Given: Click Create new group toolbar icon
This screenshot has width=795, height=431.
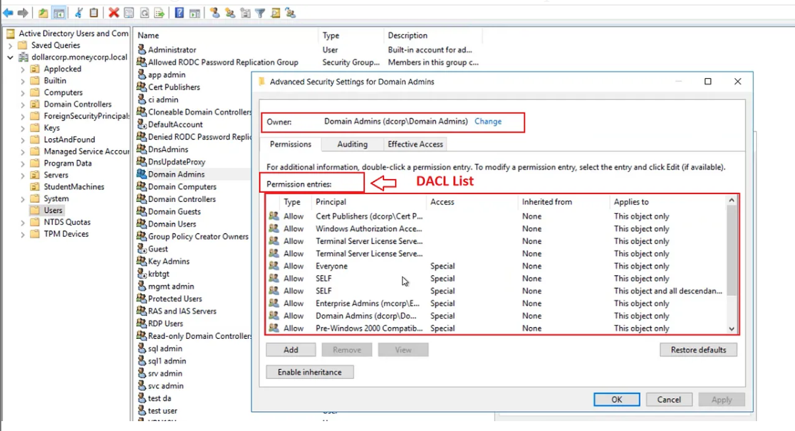Looking at the screenshot, I should point(230,13).
